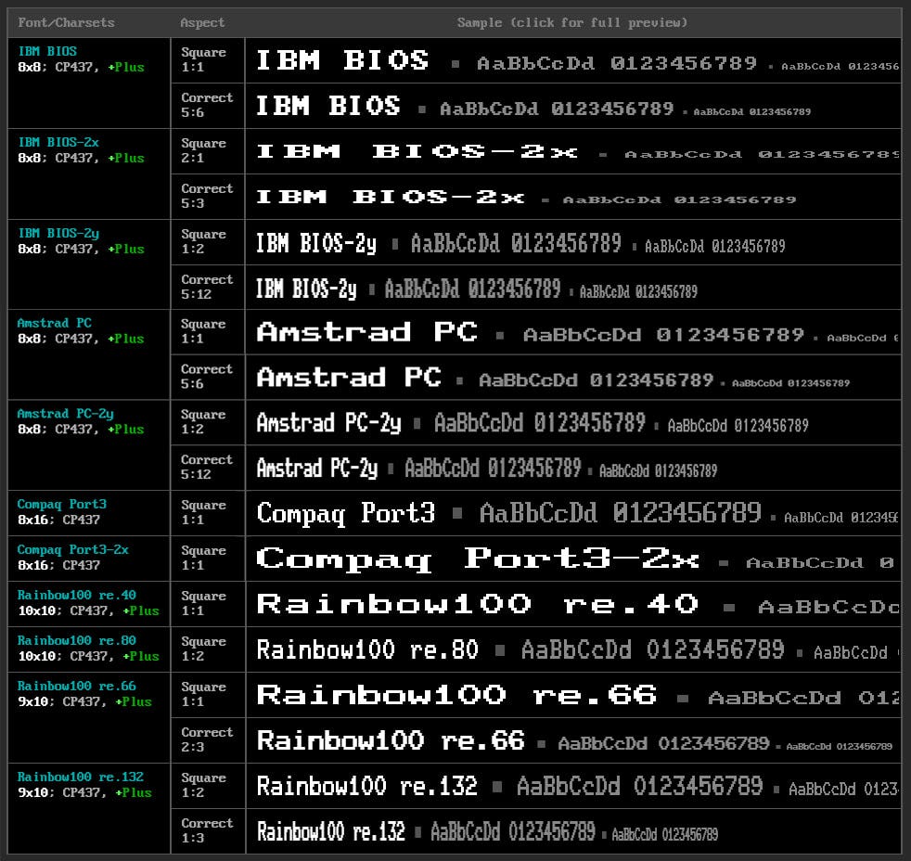
Task: Click +Plus label under IBM BIOS-2x
Action: point(126,158)
